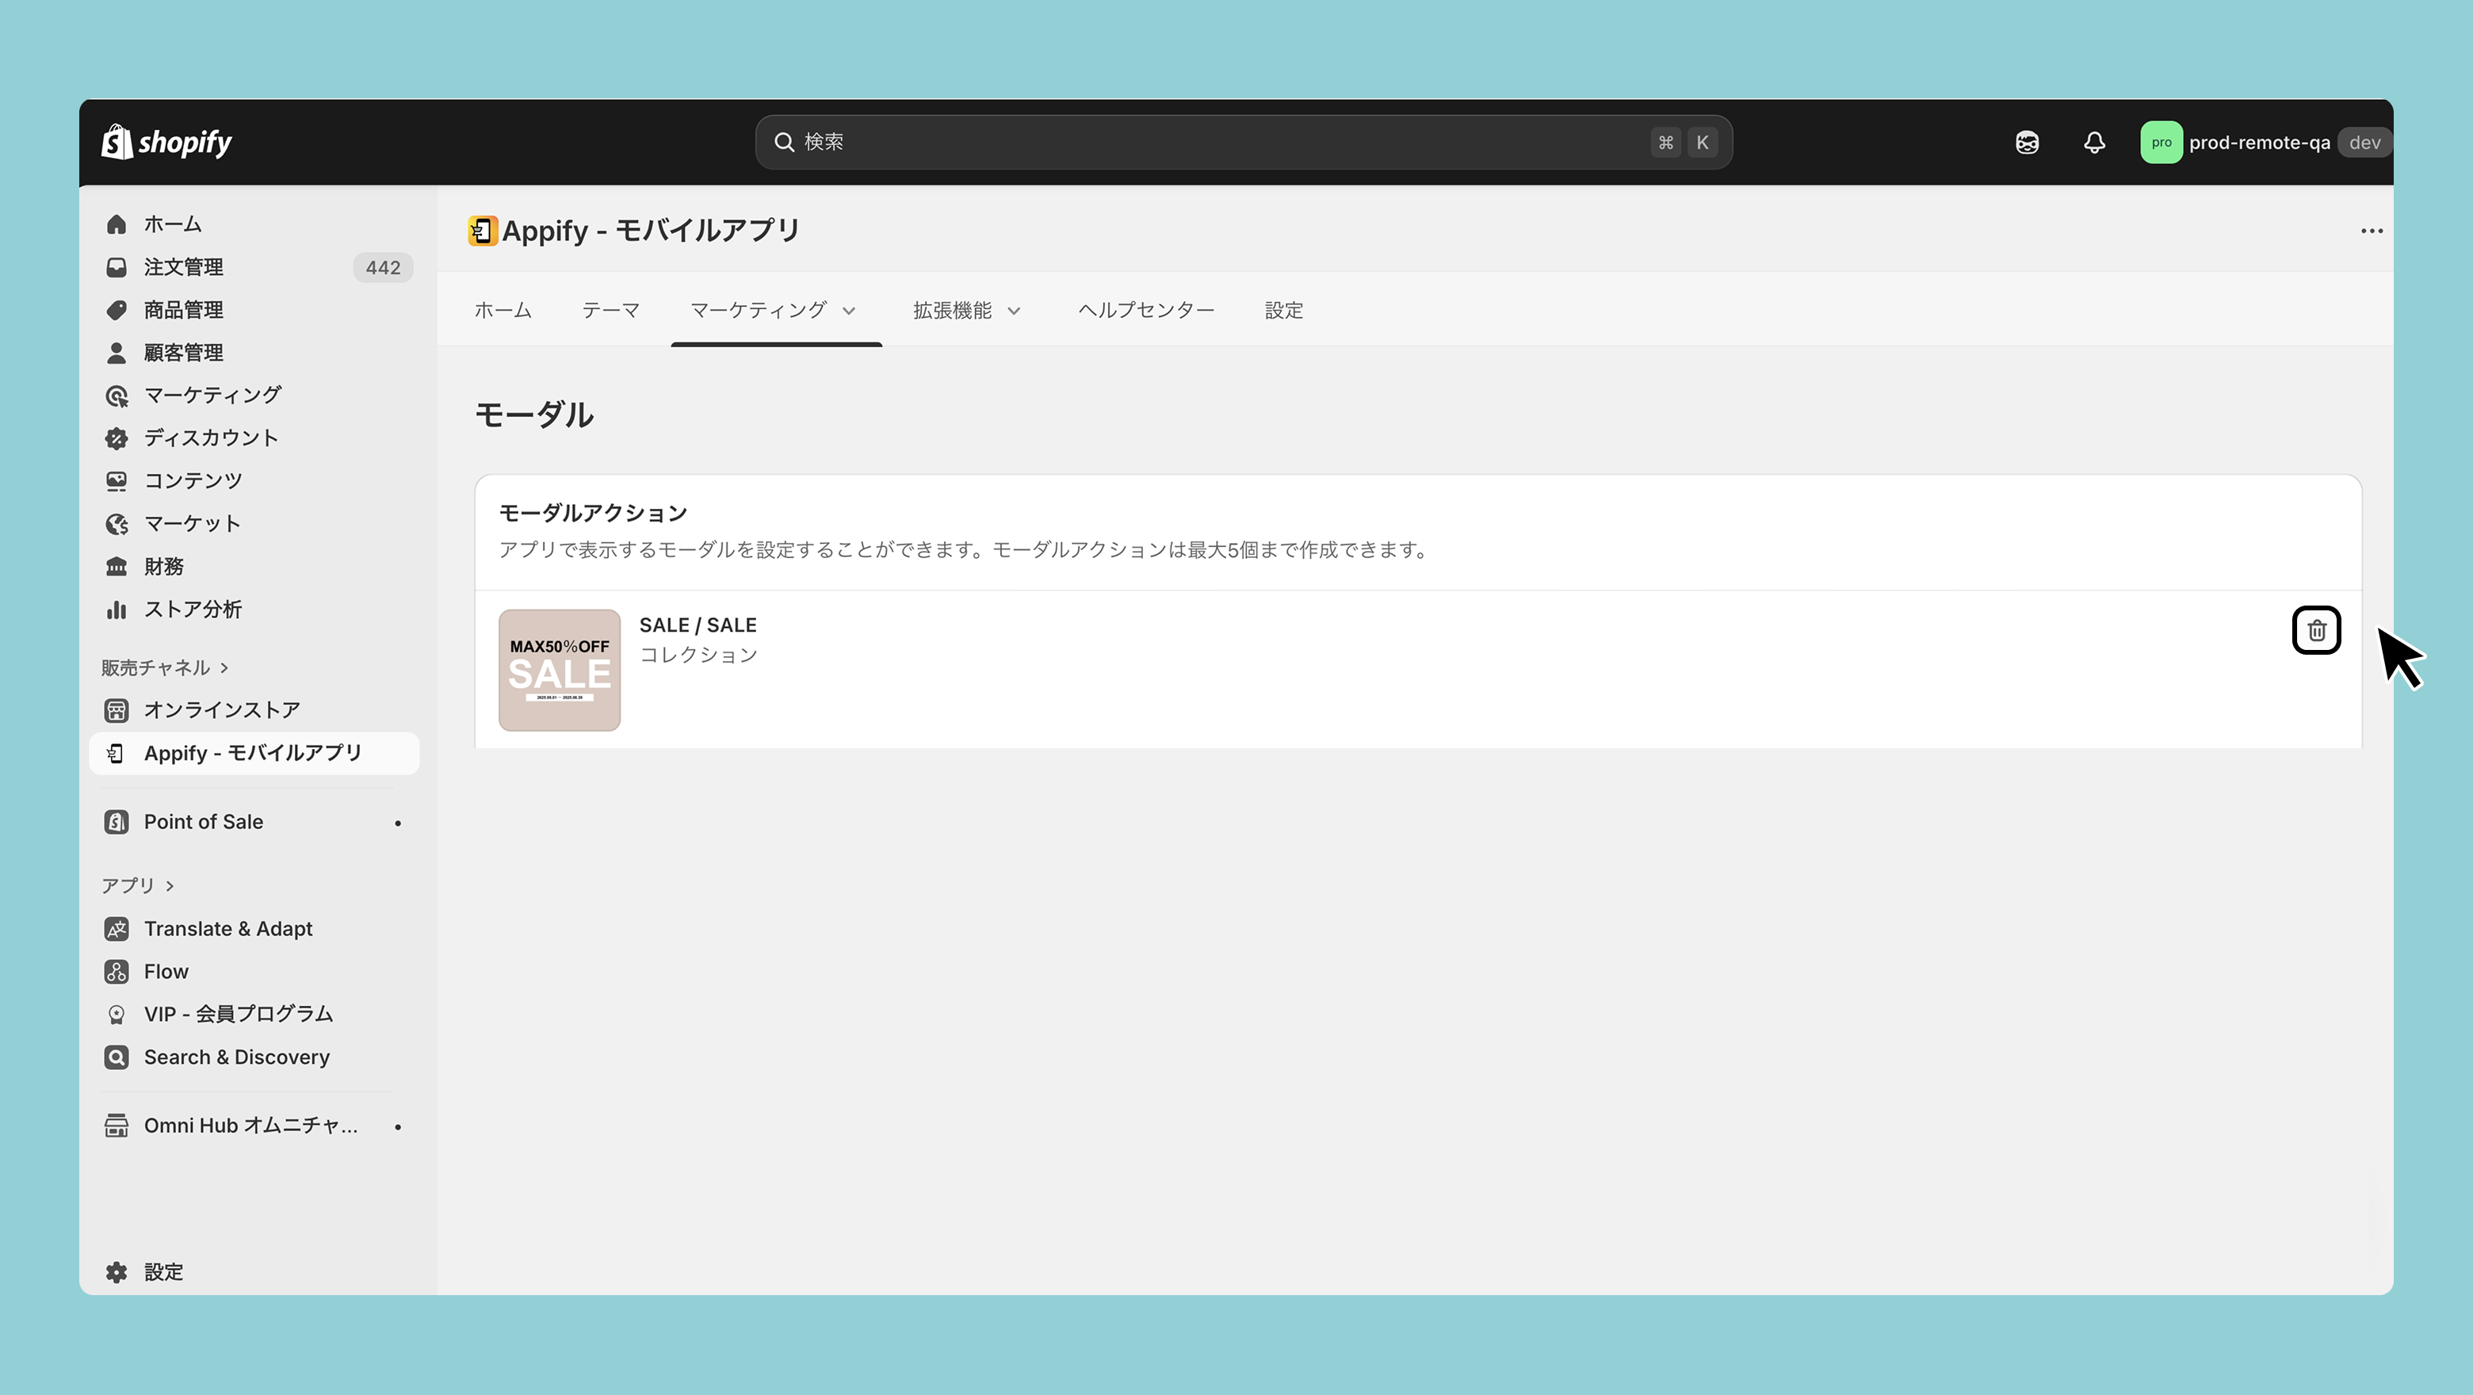Open ストア分析 analytics page
This screenshot has width=2473, height=1395.
(193, 609)
